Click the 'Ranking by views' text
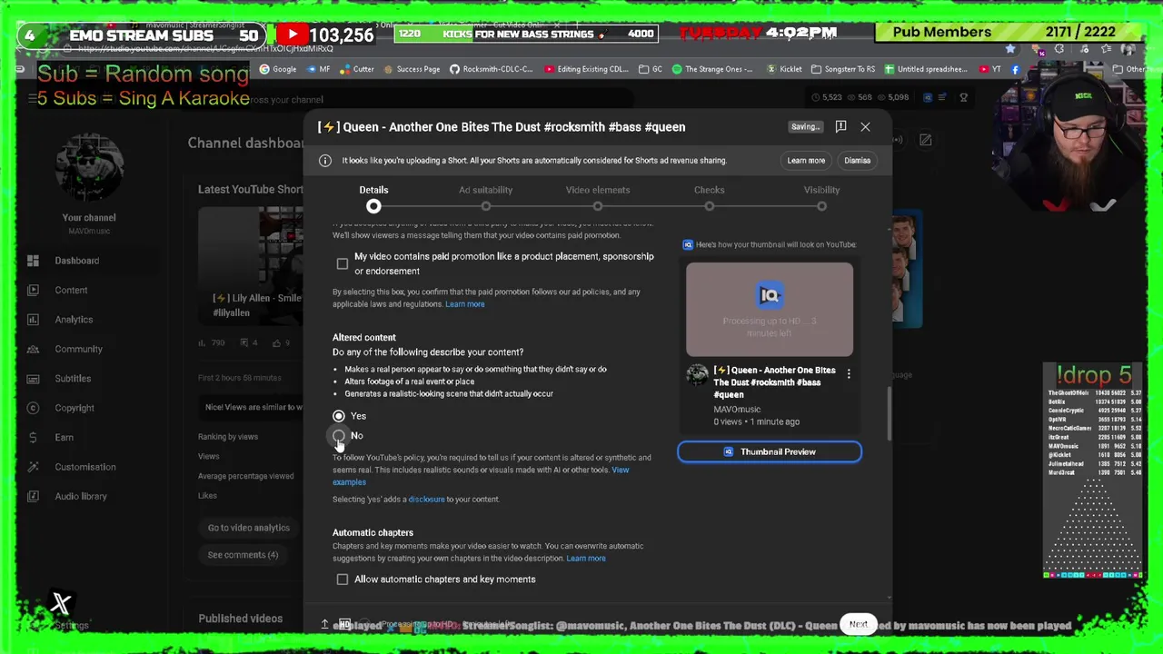The image size is (1163, 654). point(228,437)
